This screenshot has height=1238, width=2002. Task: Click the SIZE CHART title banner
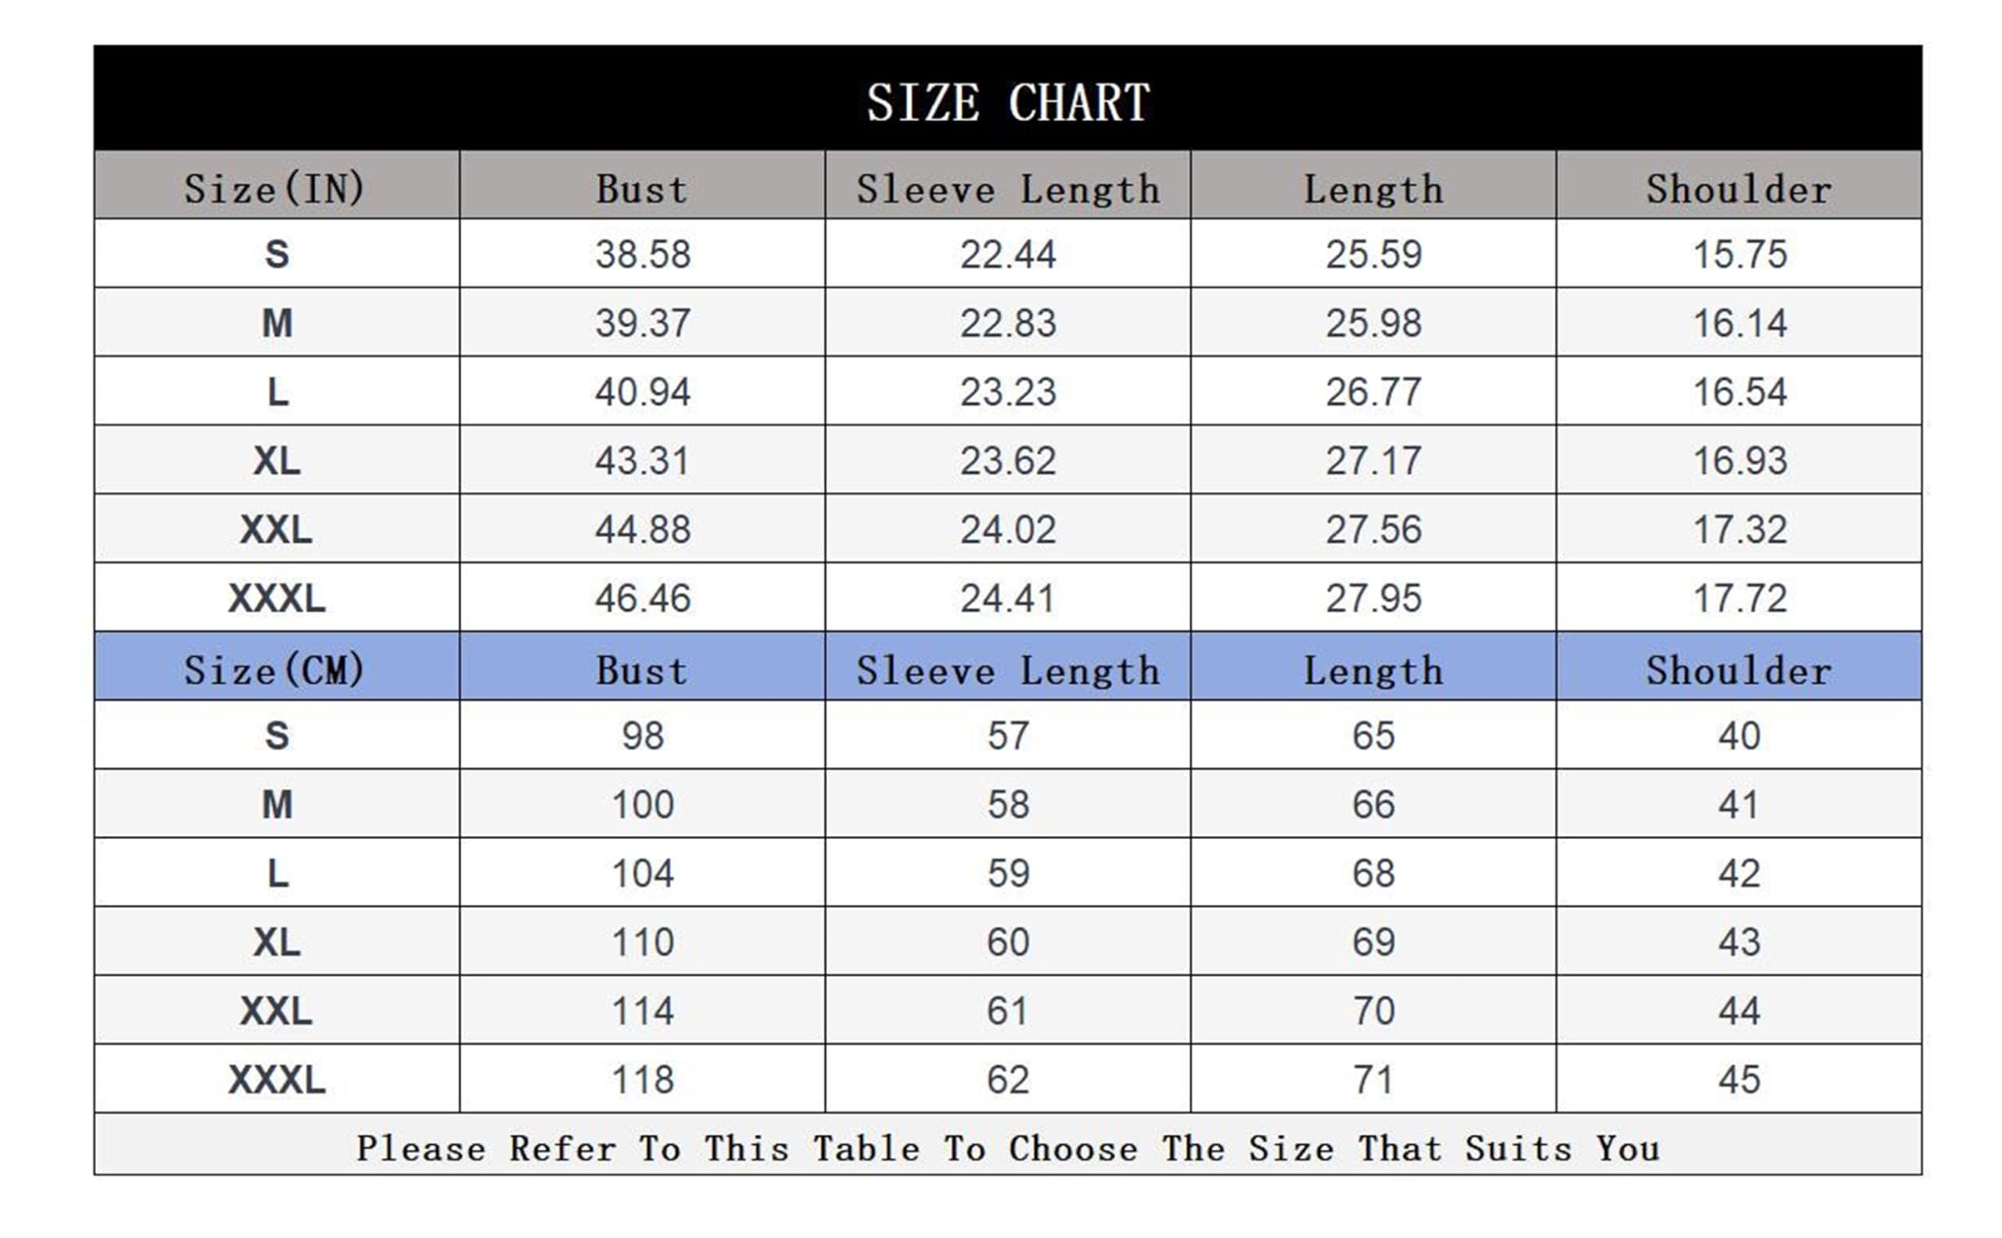[x=1007, y=99]
